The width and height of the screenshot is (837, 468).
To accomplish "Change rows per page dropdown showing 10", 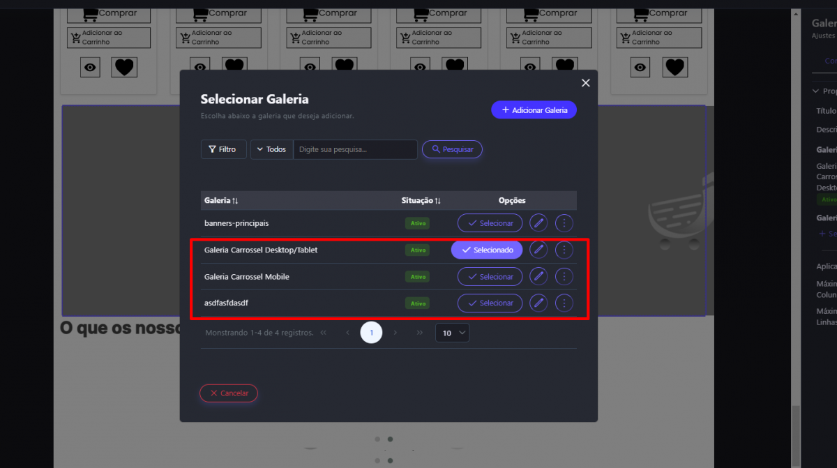I will tap(452, 333).
